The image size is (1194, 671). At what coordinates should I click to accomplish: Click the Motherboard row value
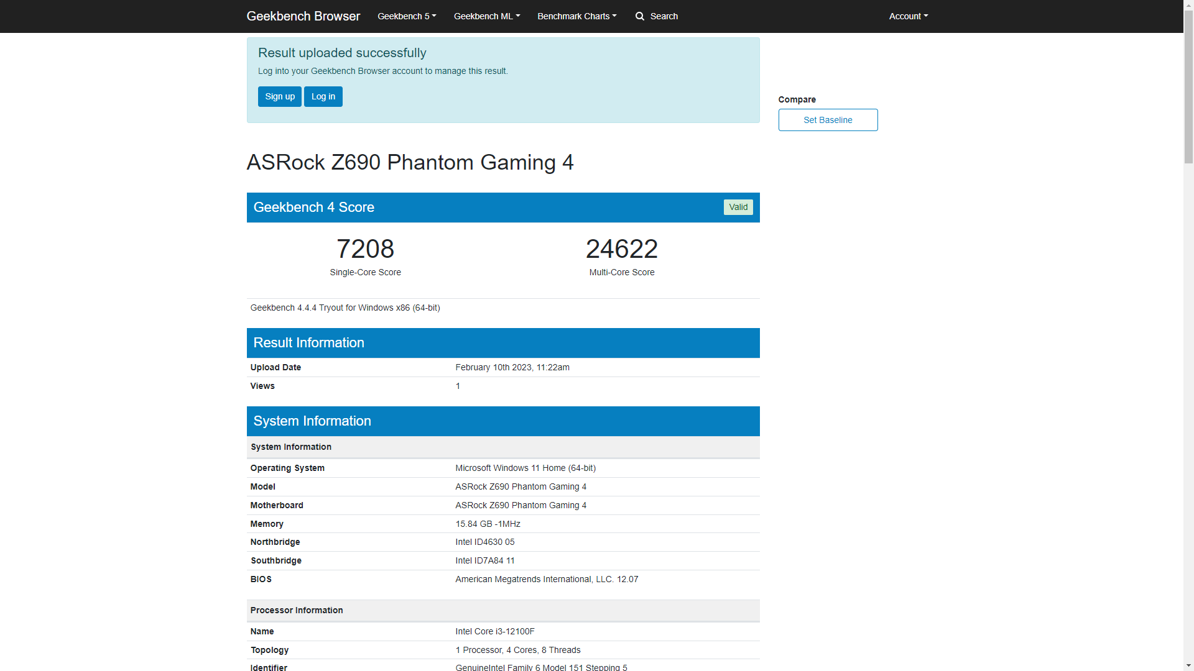tap(521, 505)
